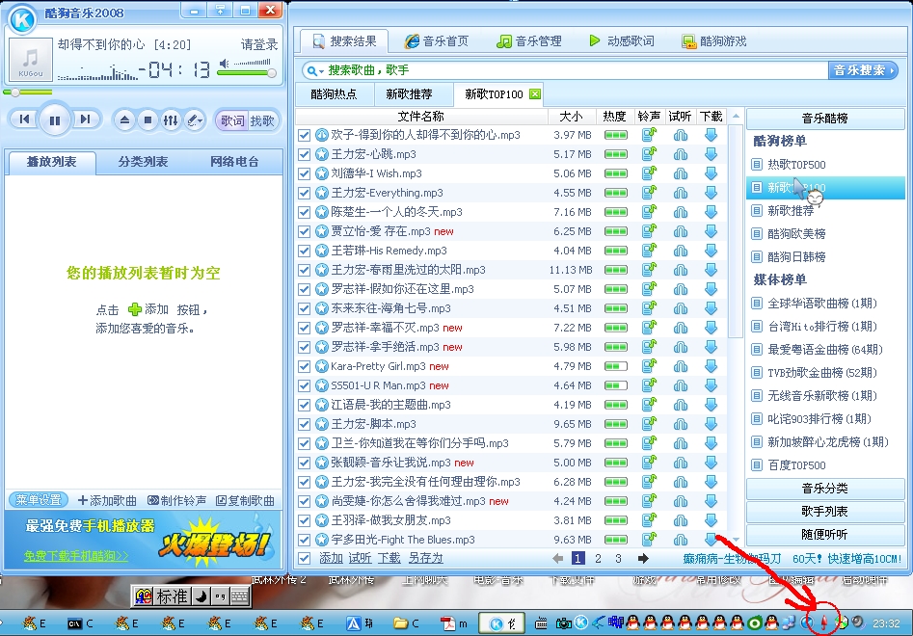913x636 pixels.
Task: Switch to the 分类列表 tab
Action: coord(143,161)
